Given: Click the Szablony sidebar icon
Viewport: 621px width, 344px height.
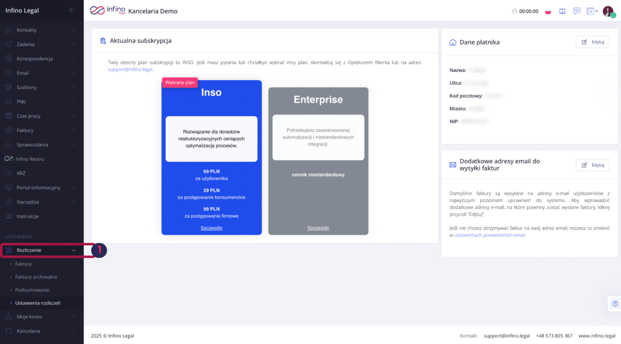Looking at the screenshot, I should click(9, 88).
